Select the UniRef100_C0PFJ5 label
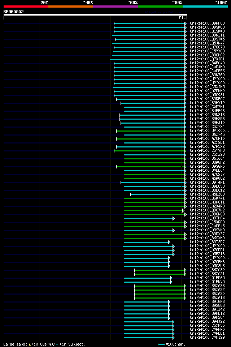The image size is (231, 347). (x=207, y=226)
